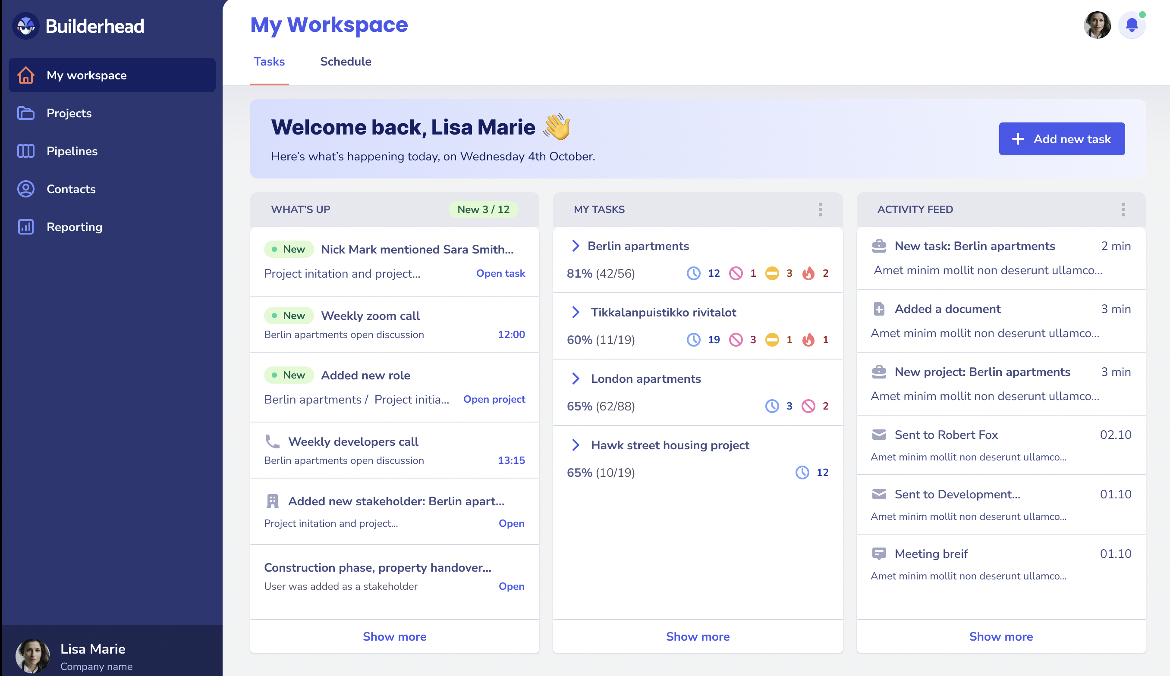Select the Projects sidebar item
The image size is (1170, 676).
click(x=69, y=113)
